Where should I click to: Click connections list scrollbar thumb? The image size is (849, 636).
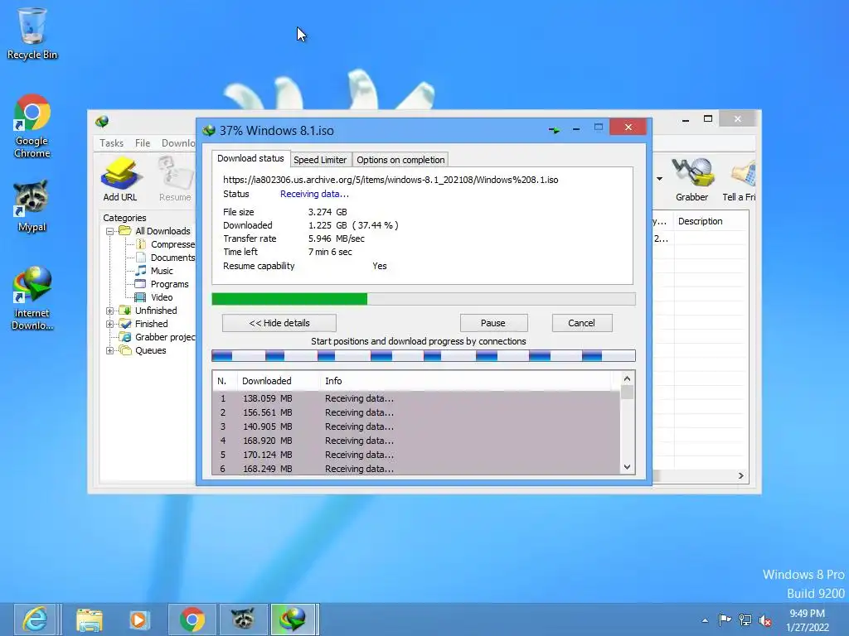click(627, 392)
